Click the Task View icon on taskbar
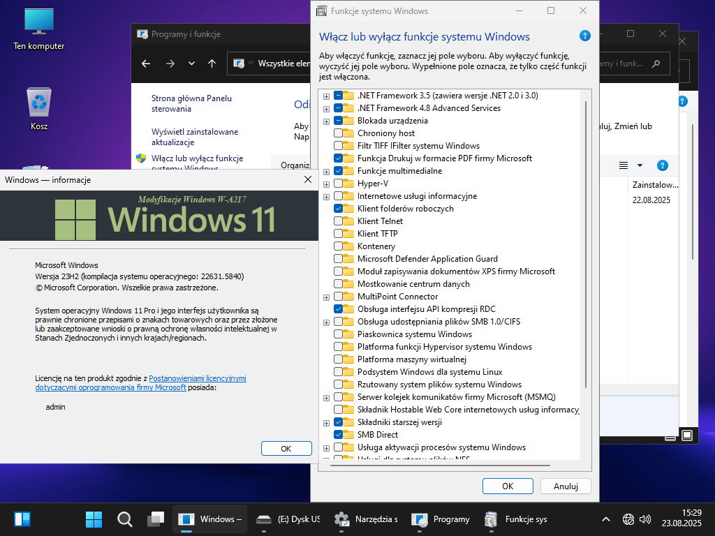Screen dimensions: 715x536 [x=155, y=519]
